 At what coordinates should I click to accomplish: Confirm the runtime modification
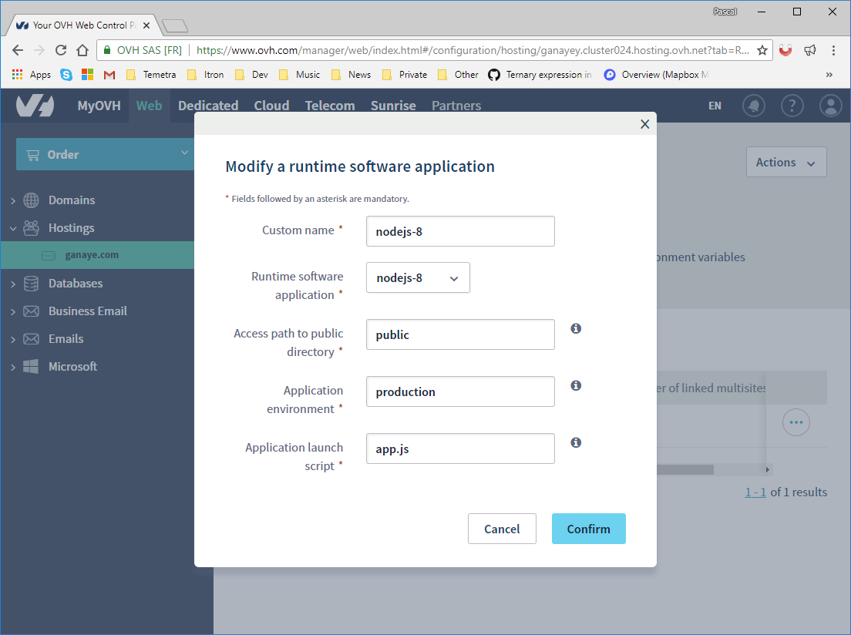coord(588,529)
